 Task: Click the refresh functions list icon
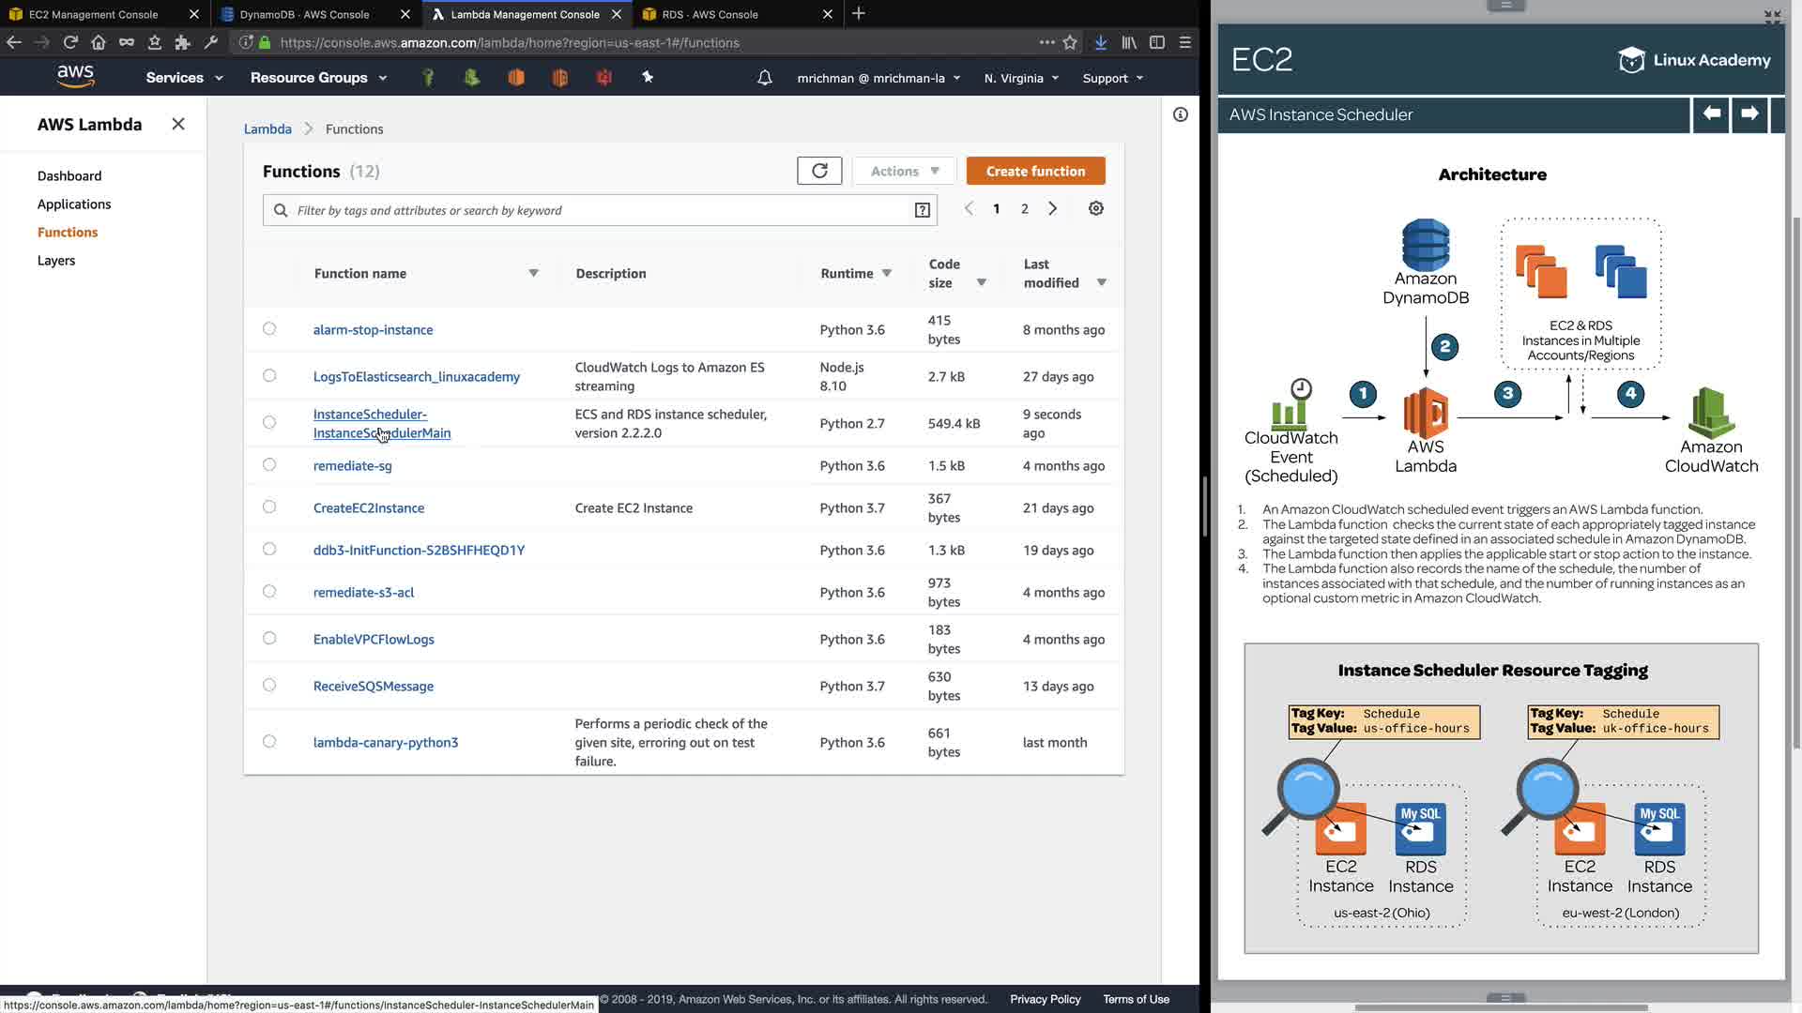(x=819, y=171)
